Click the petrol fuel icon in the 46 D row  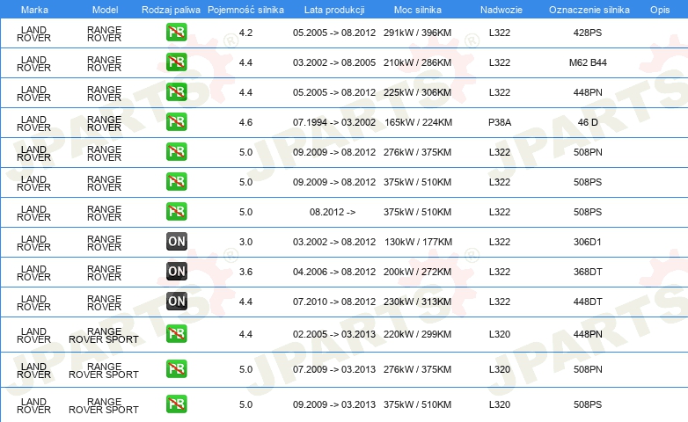(x=176, y=122)
